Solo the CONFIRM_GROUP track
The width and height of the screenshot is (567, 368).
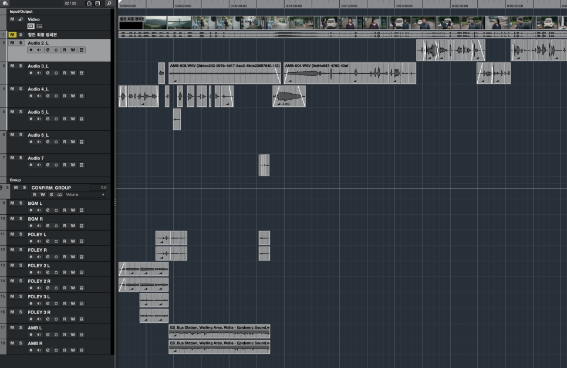point(24,188)
